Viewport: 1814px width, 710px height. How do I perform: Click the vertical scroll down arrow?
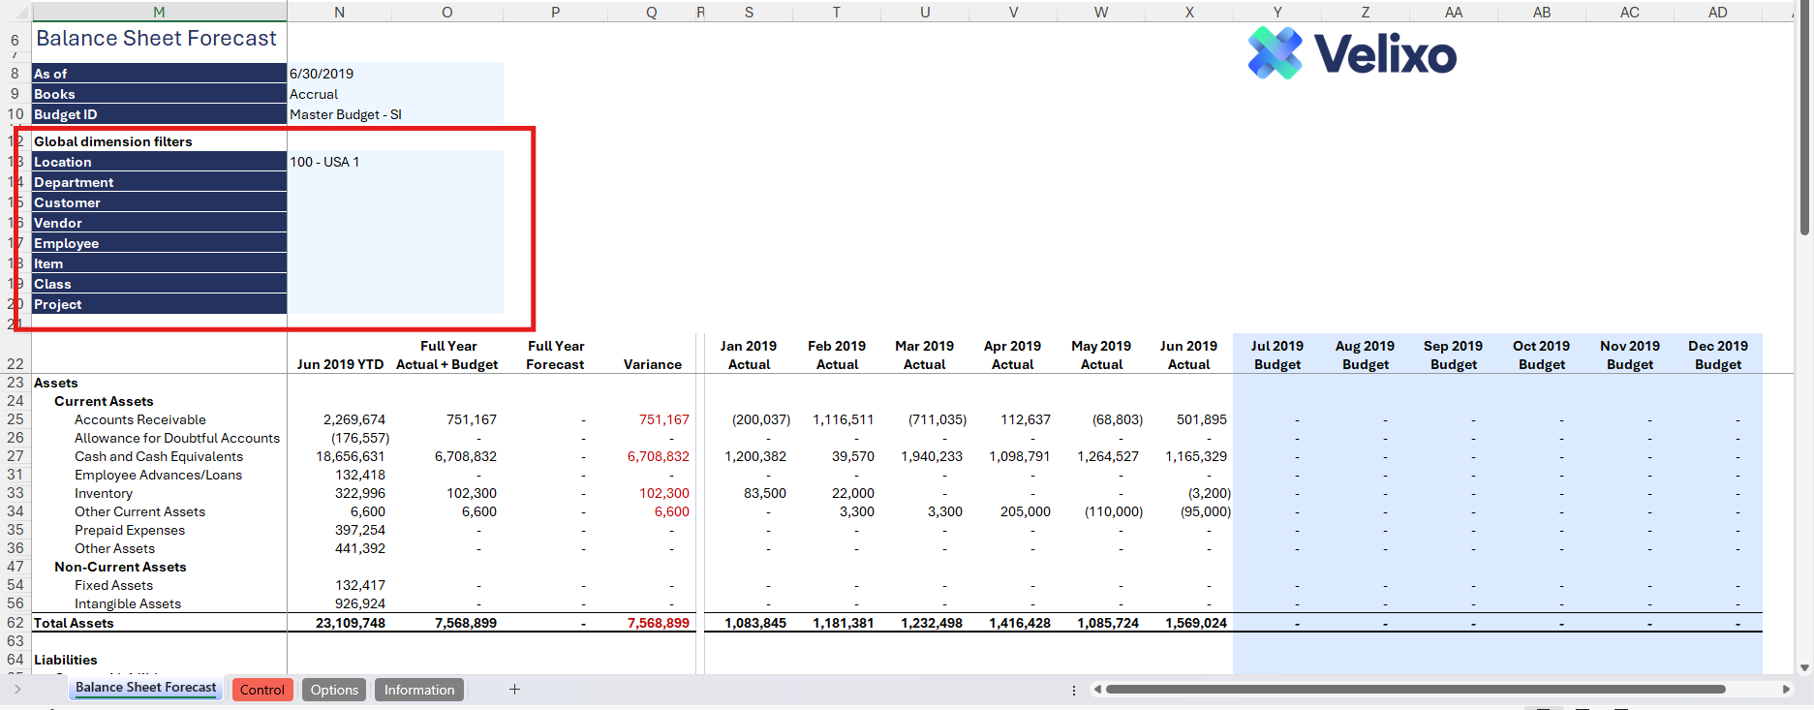point(1804,667)
